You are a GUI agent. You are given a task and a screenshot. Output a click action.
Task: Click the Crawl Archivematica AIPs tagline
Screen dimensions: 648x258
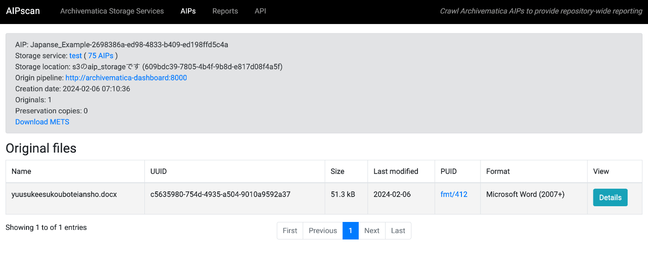(541, 11)
